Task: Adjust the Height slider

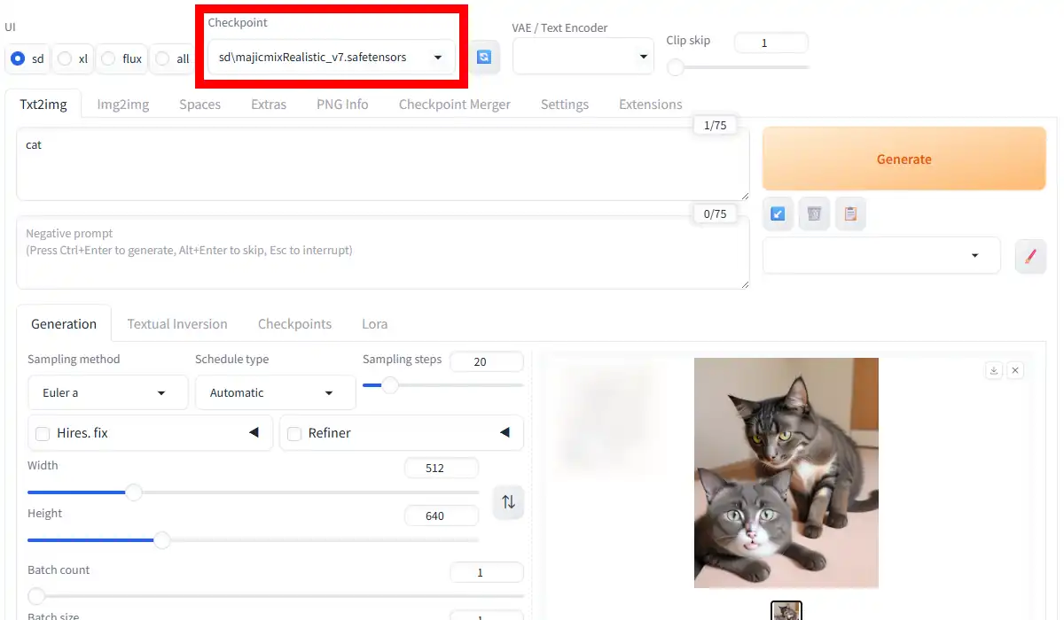Action: click(253, 540)
